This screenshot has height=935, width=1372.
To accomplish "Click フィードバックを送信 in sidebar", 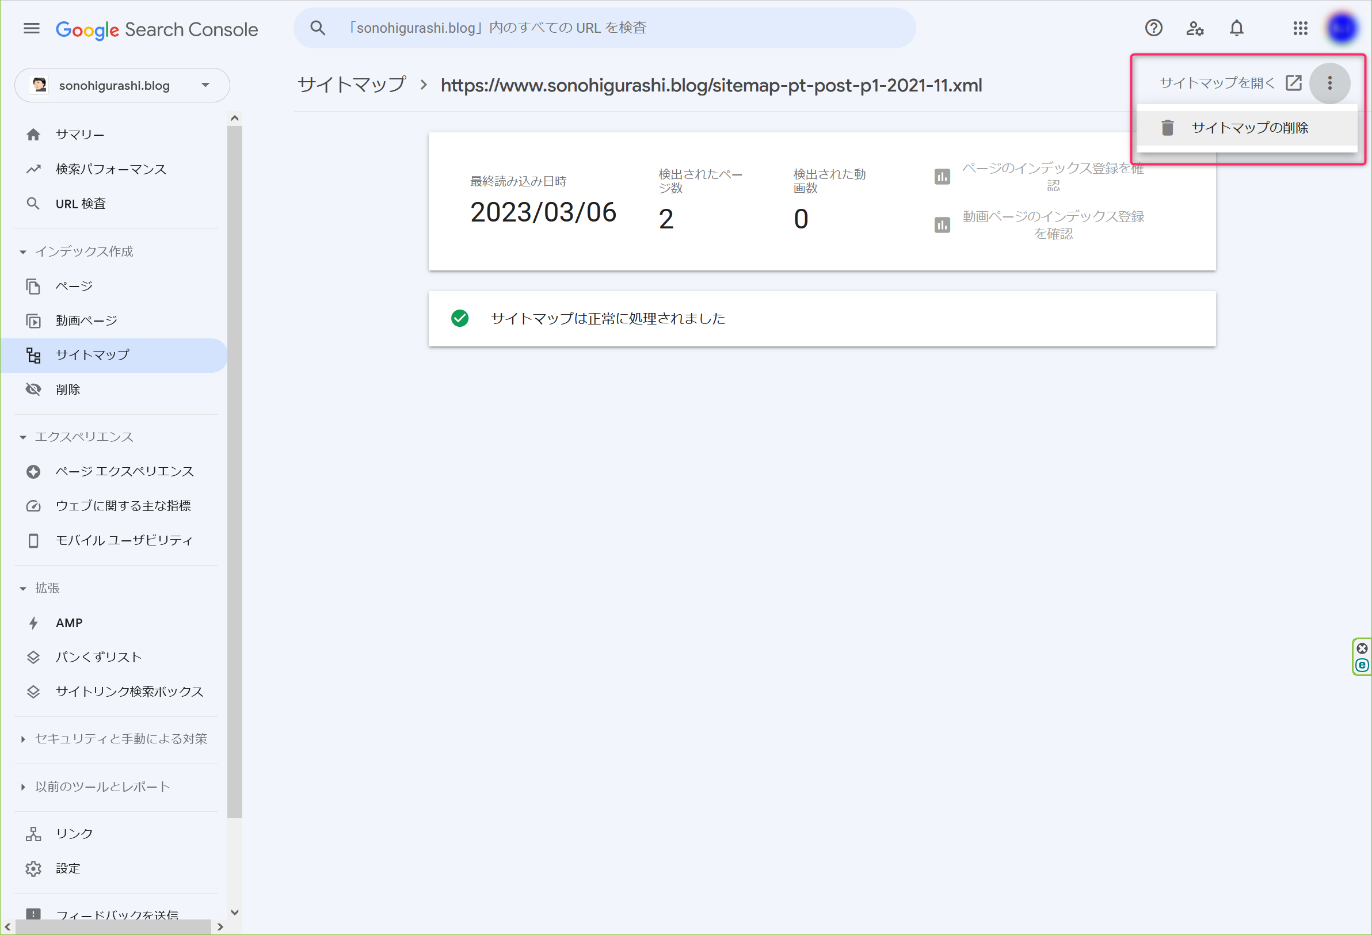I will point(117,914).
